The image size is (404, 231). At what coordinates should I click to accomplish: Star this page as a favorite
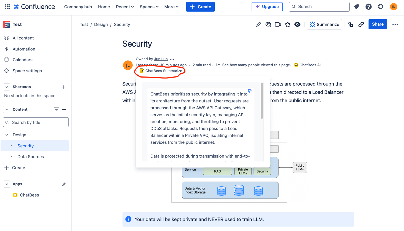point(288,25)
